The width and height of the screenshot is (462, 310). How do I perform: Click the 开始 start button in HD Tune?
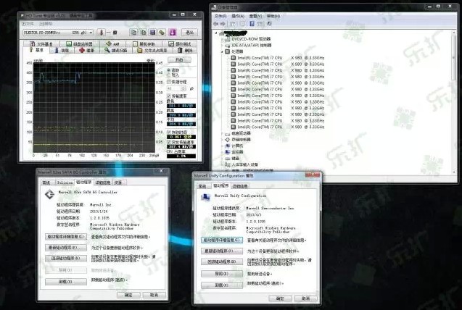pyautogui.click(x=179, y=59)
